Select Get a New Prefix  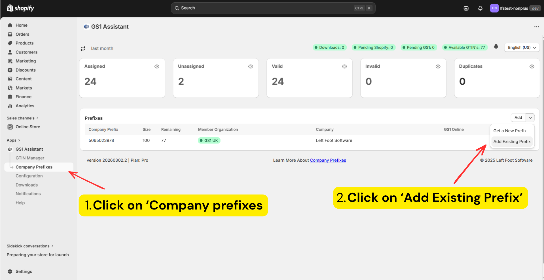(510, 131)
